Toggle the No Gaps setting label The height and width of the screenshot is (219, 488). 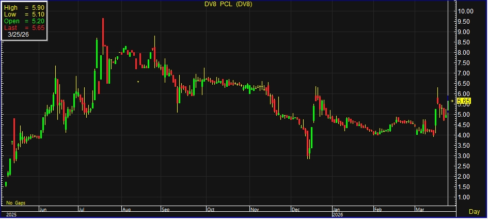pyautogui.click(x=16, y=202)
